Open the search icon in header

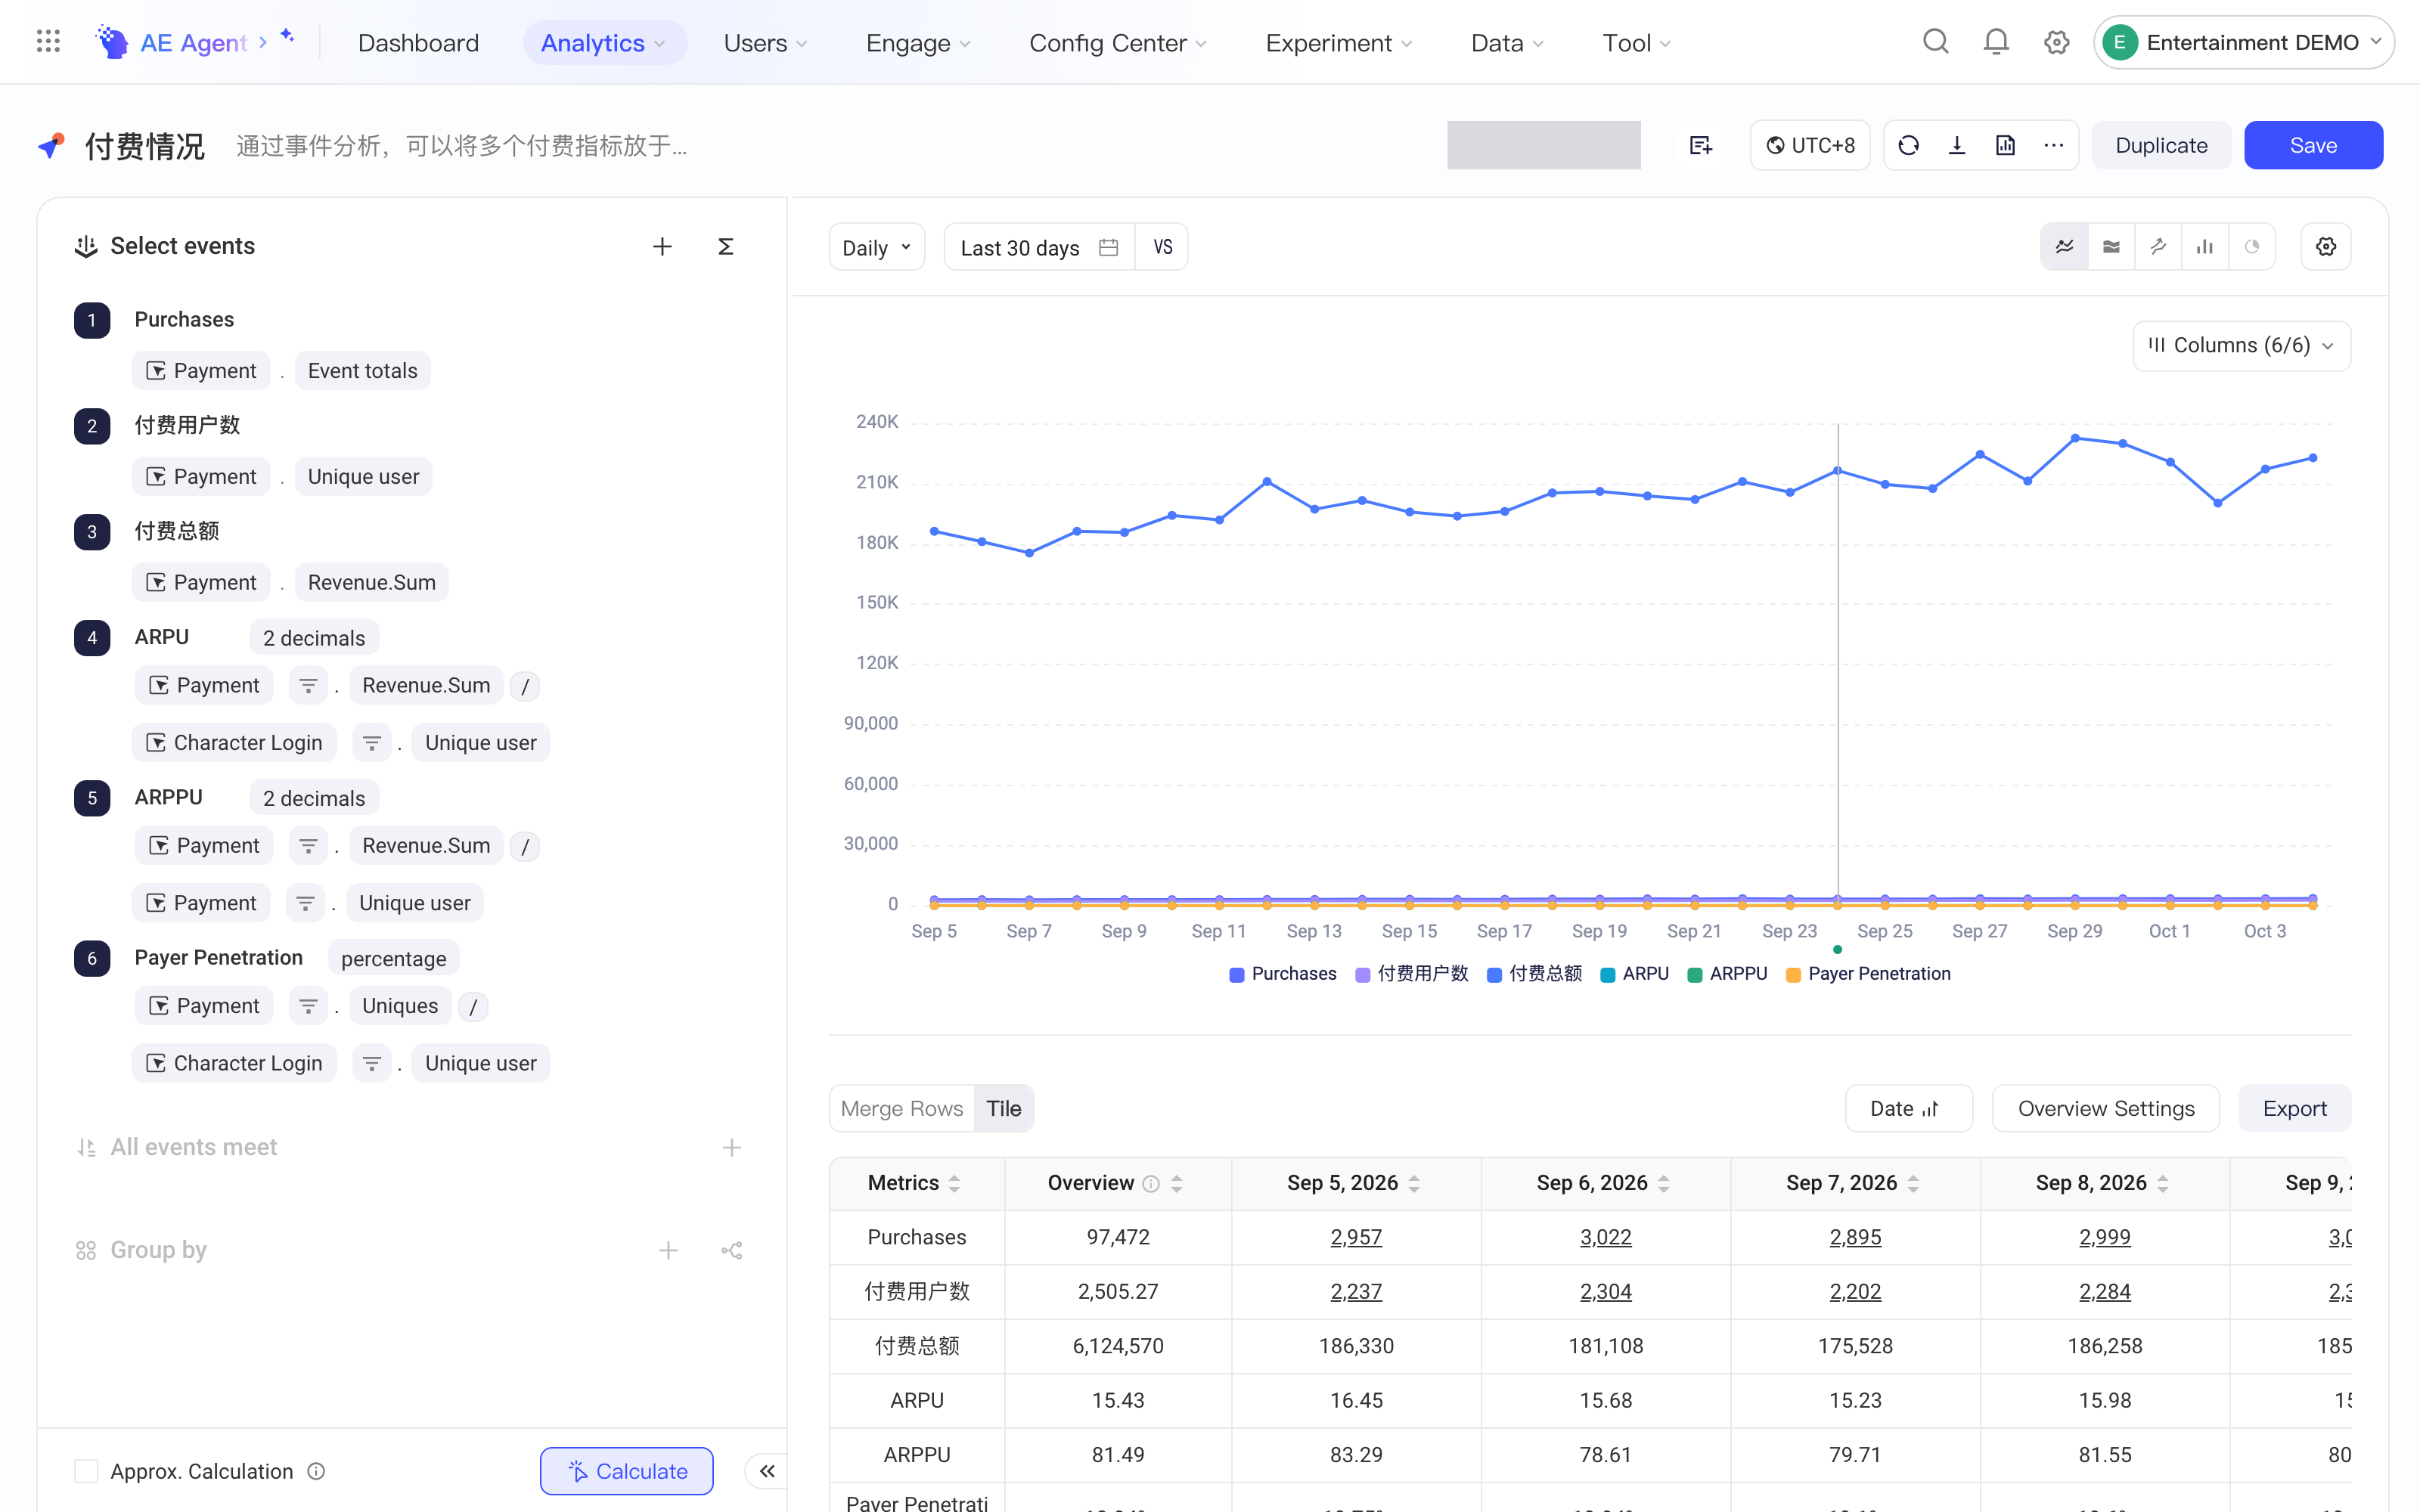click(1935, 42)
